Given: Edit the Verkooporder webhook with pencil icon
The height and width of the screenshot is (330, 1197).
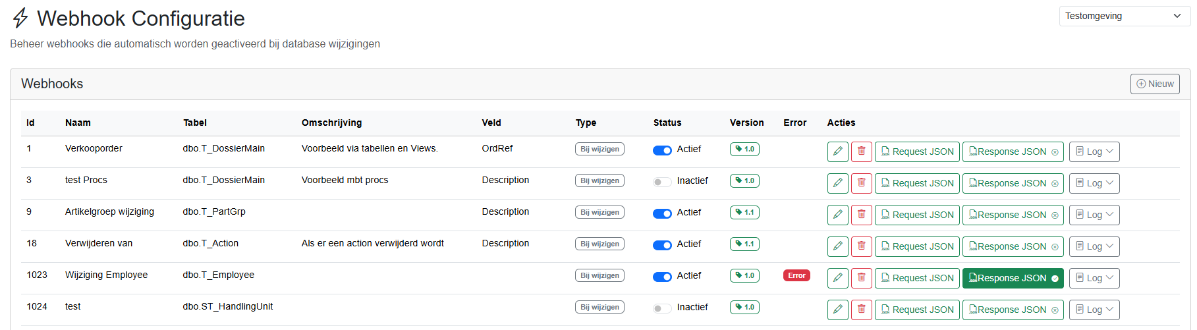Looking at the screenshot, I should click(x=837, y=151).
